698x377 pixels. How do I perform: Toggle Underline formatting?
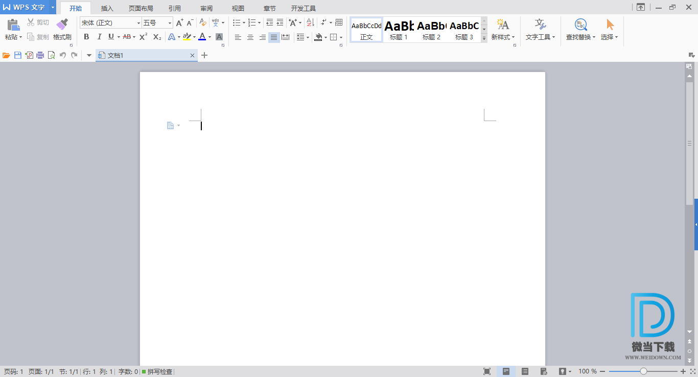[111, 37]
